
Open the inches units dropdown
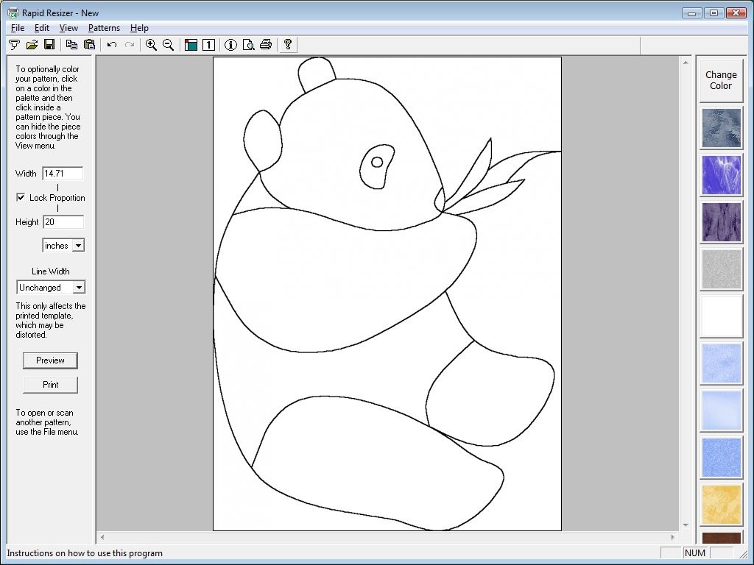(78, 246)
